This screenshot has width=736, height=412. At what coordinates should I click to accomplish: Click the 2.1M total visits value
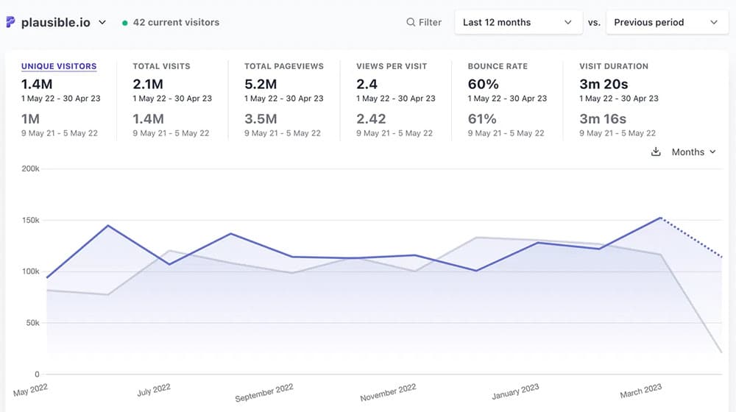148,84
